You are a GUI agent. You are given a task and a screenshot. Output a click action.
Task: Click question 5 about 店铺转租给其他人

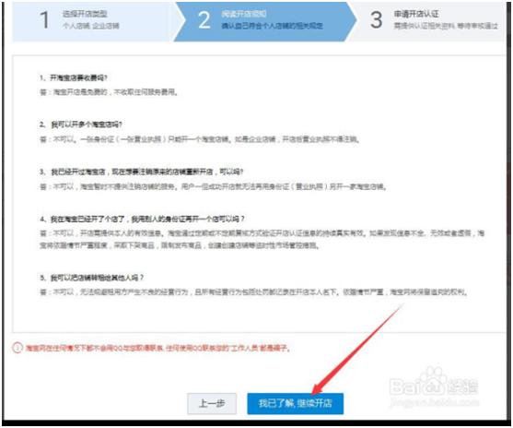tap(91, 278)
